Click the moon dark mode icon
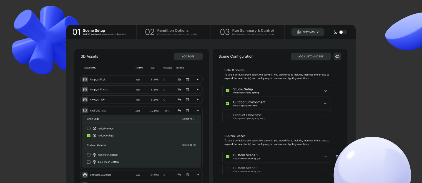Viewport: 422px width, 183px height. (335, 32)
